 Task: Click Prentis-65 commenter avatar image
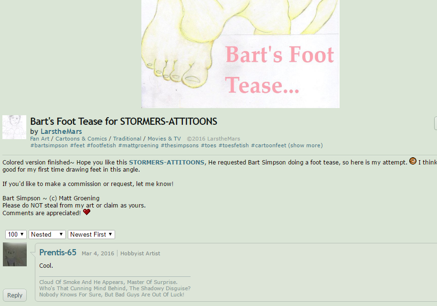pyautogui.click(x=15, y=254)
